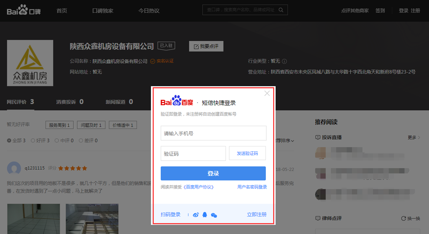
Task: Click the phone number input field
Action: click(213, 133)
